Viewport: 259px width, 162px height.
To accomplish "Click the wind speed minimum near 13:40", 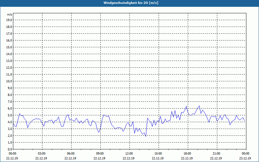I will [146, 136].
